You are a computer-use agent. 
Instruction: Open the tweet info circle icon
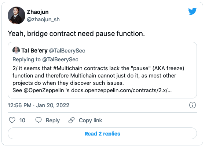coord(193,105)
